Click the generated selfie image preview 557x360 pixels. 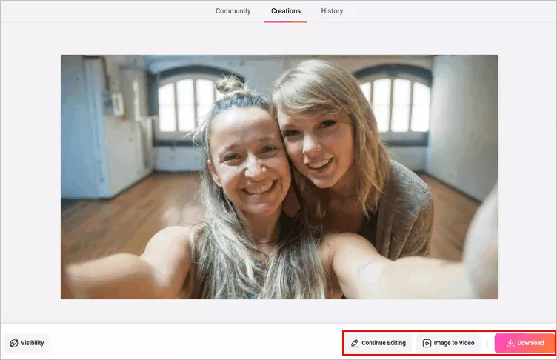coord(279,176)
